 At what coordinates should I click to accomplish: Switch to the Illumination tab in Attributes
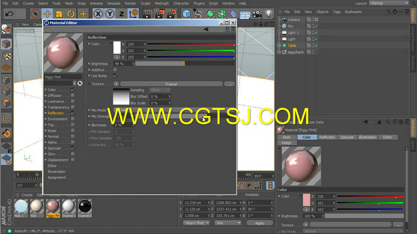pyautogui.click(x=367, y=137)
